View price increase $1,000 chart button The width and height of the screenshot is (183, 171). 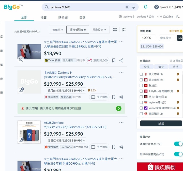coord(98,60)
